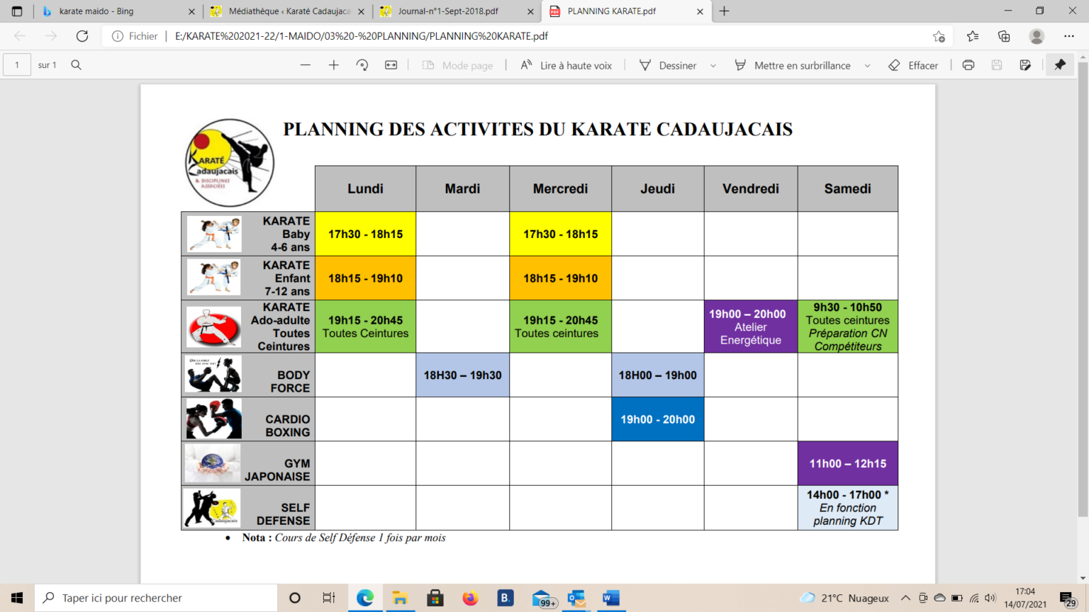Image resolution: width=1089 pixels, height=612 pixels.
Task: Pin the PDF toolbar
Action: click(1060, 65)
